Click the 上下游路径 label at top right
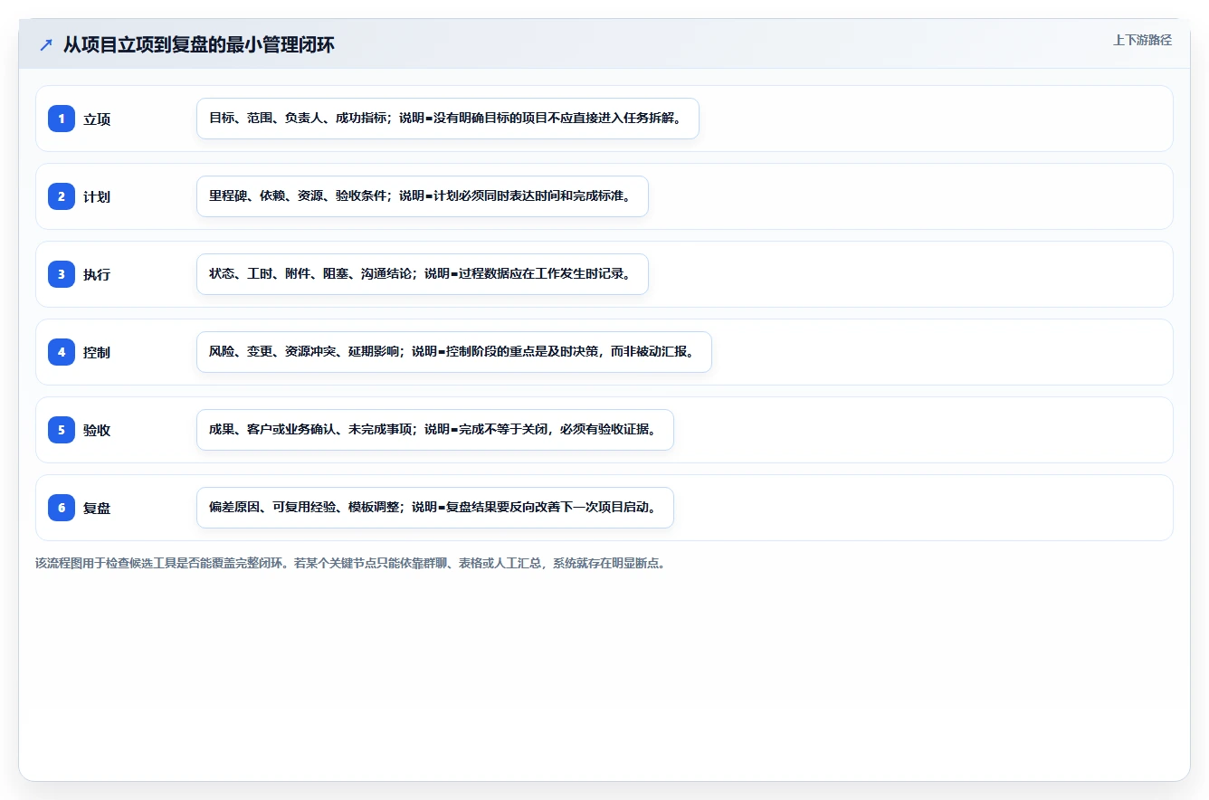Screen dimensions: 1209x800 click(x=1142, y=40)
